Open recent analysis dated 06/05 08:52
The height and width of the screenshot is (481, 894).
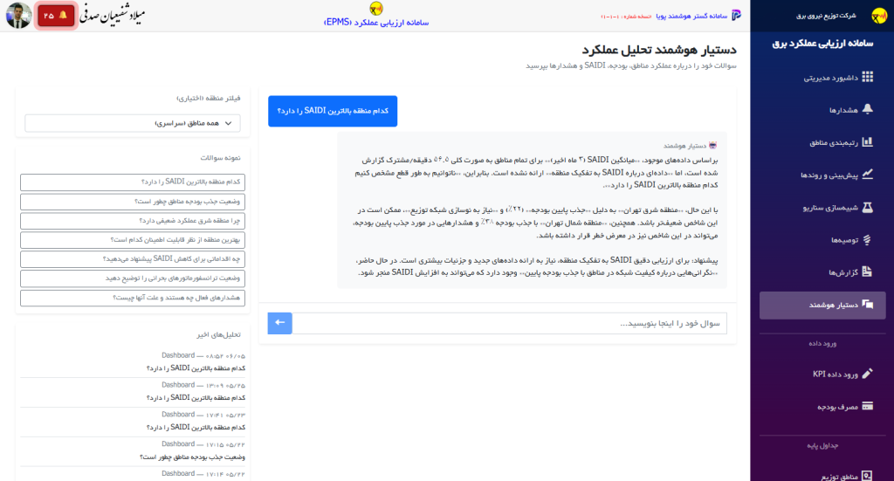point(133,362)
